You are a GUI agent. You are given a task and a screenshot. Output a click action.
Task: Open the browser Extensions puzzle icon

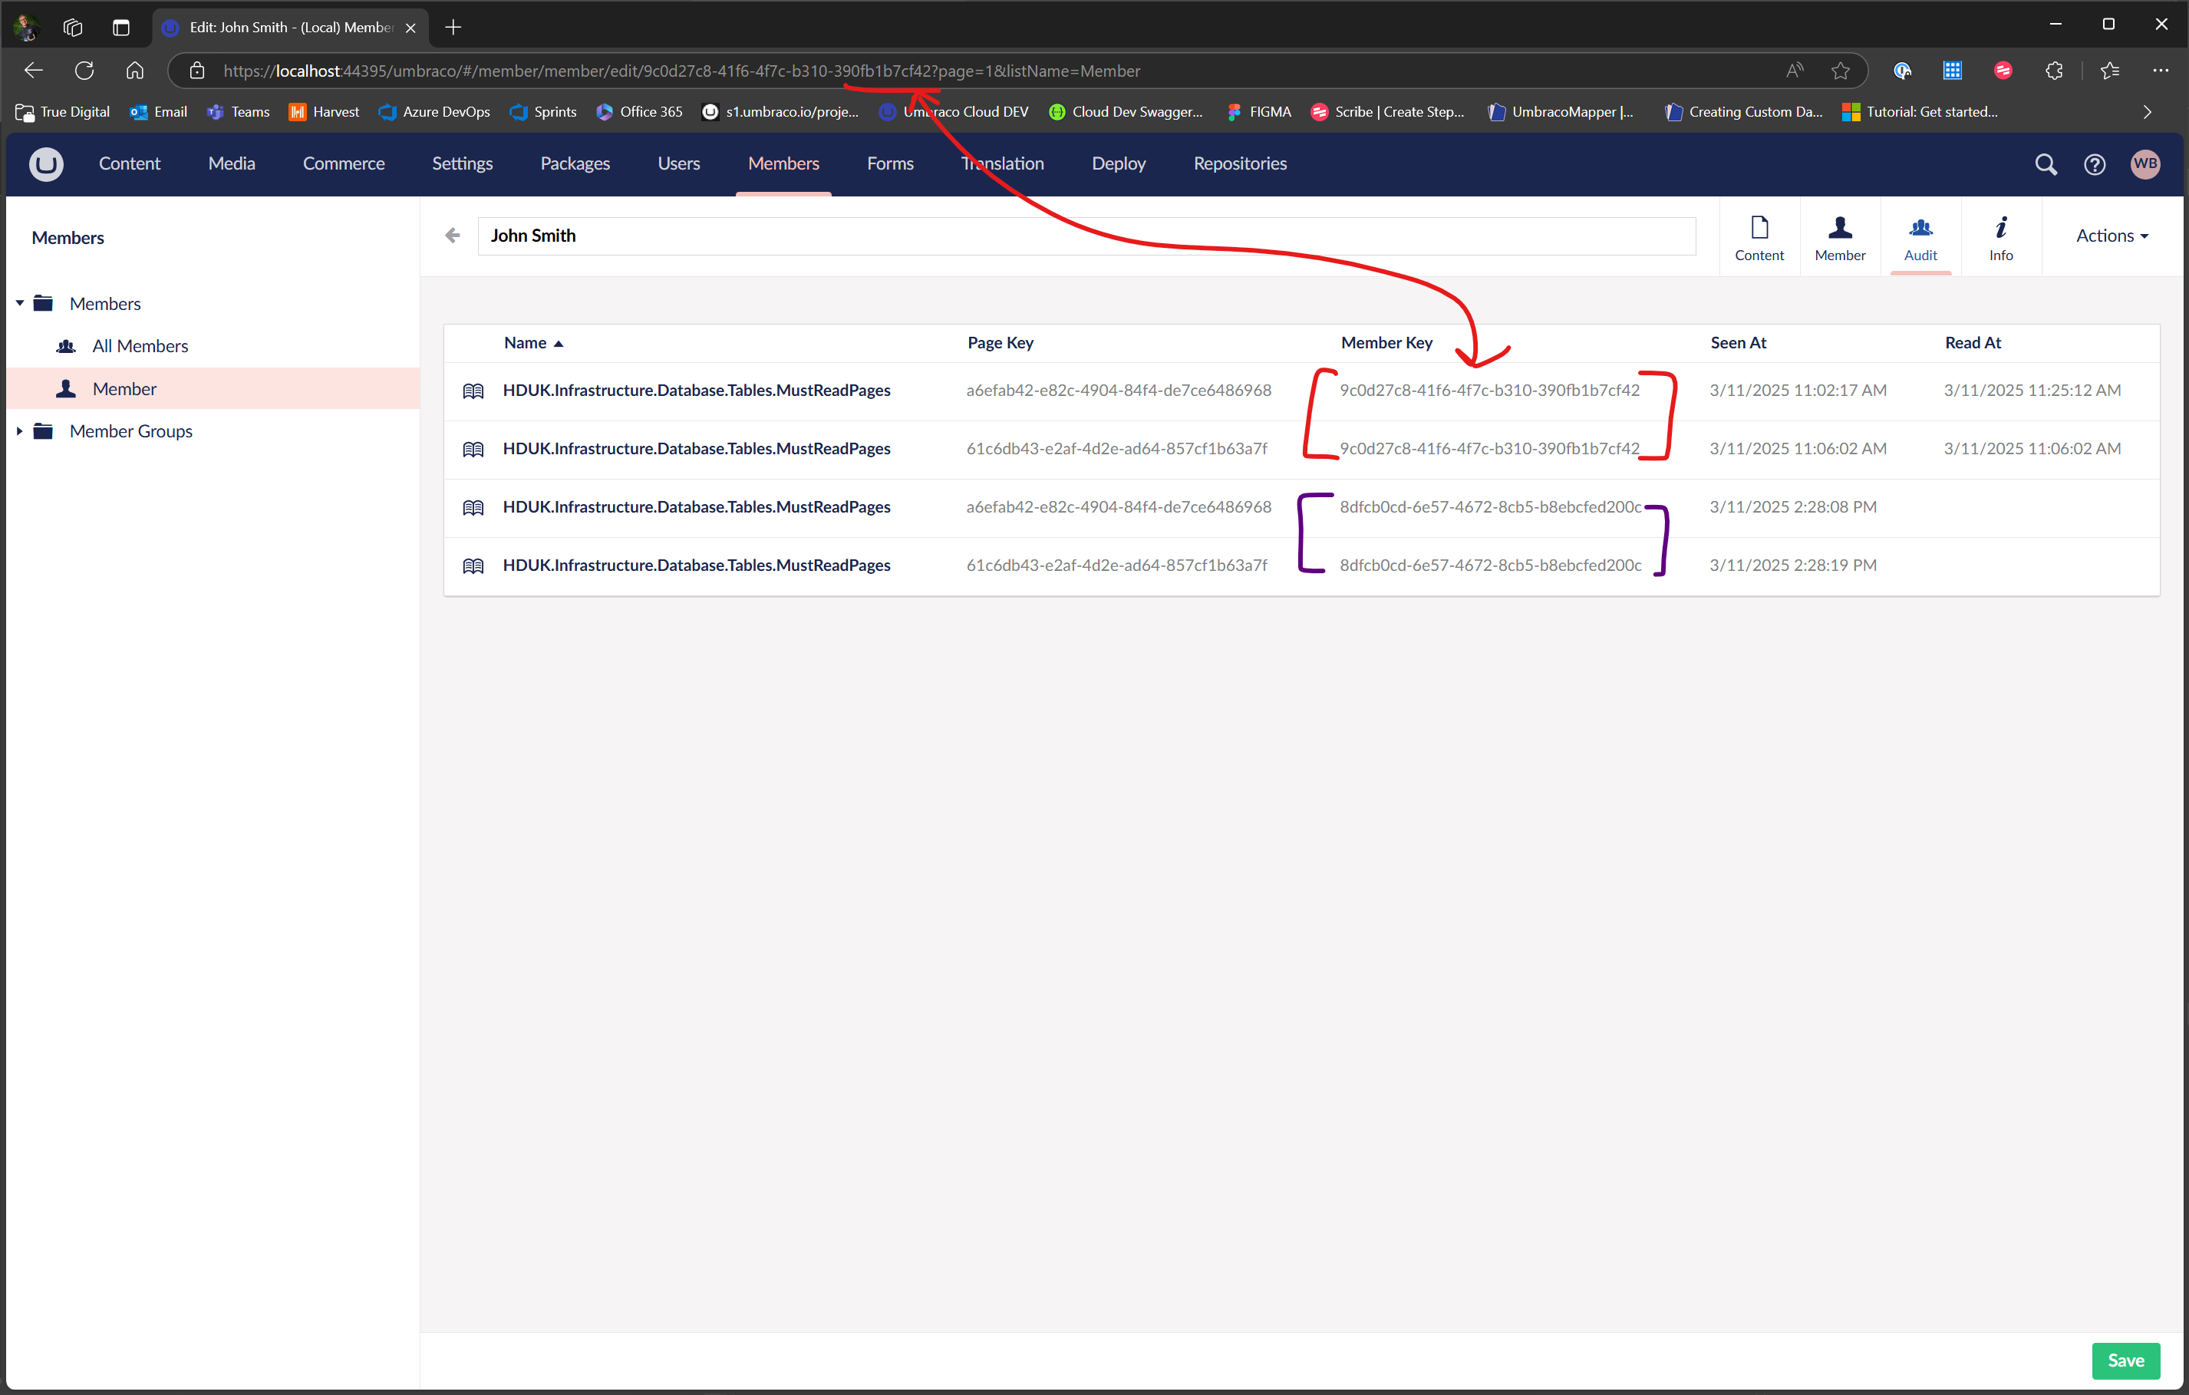2053,71
